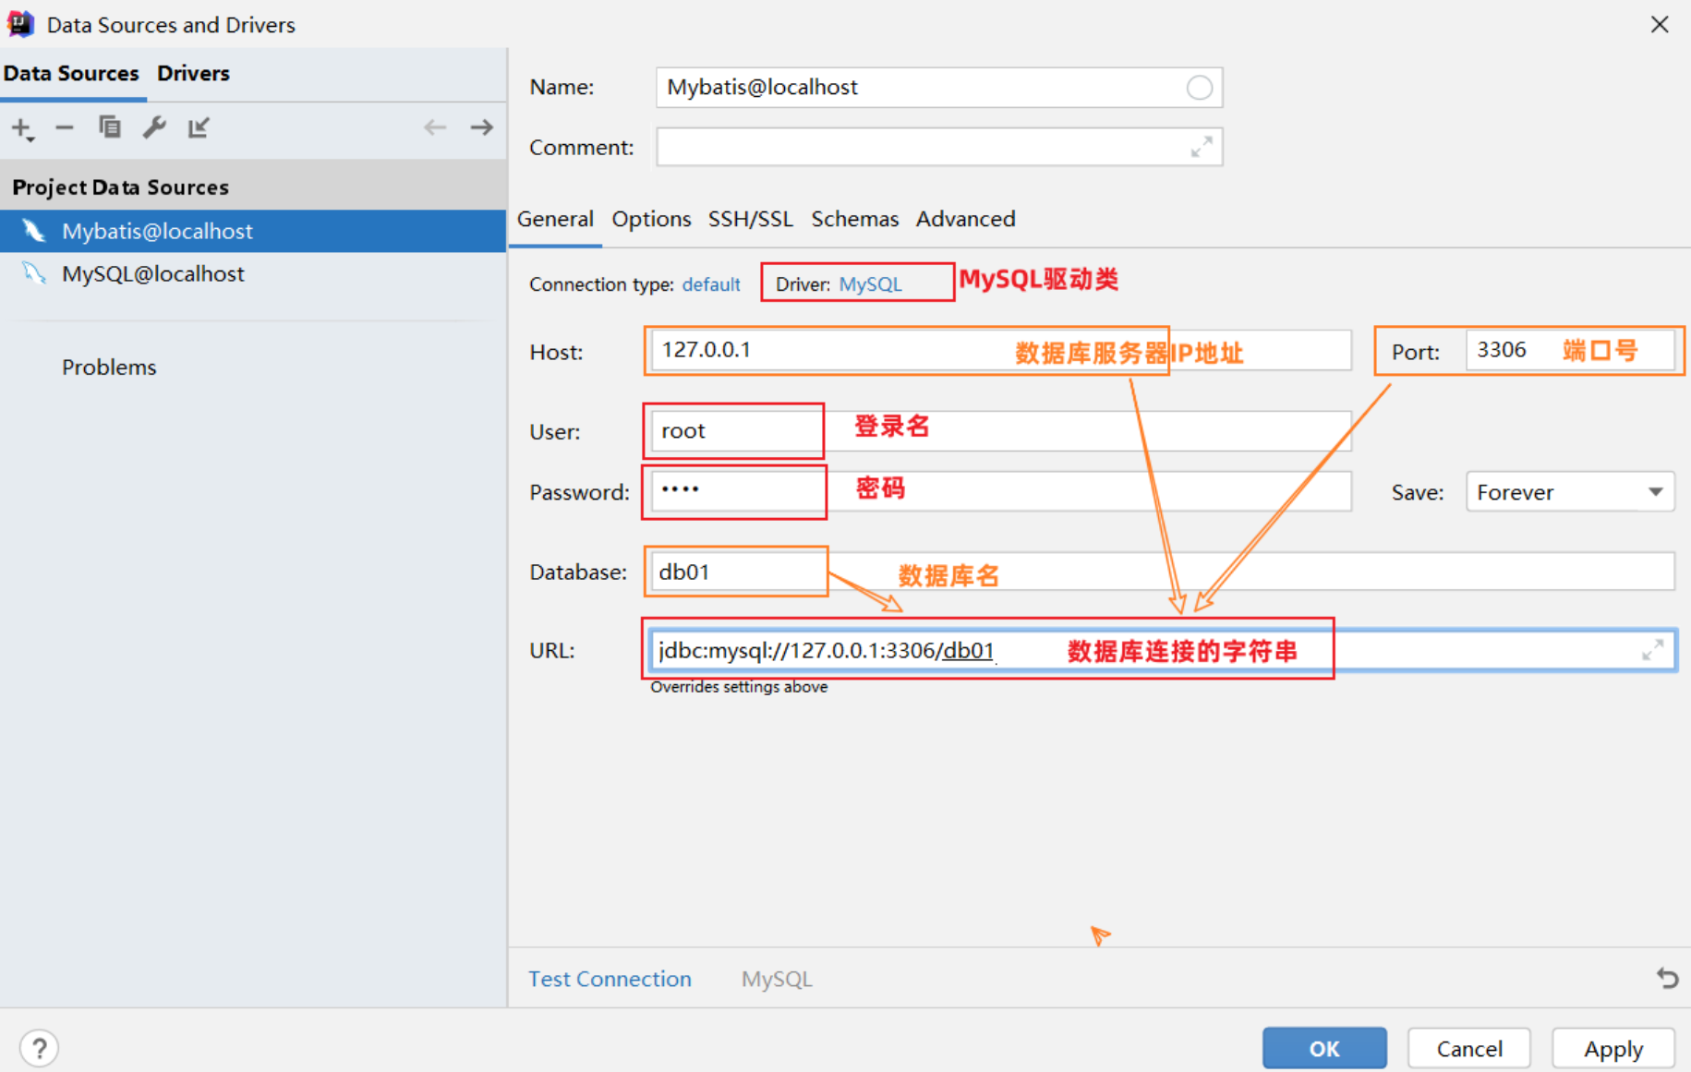
Task: Open the Advanced tab
Action: [965, 219]
